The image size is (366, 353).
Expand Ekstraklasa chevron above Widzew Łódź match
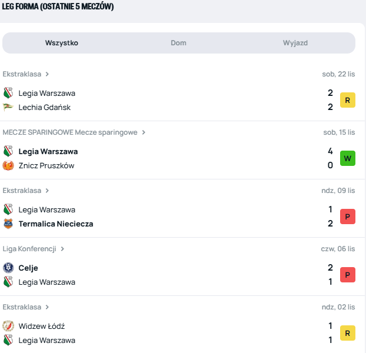[47, 307]
